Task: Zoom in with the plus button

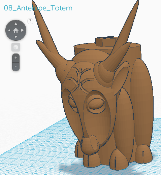Action: click(16, 58)
